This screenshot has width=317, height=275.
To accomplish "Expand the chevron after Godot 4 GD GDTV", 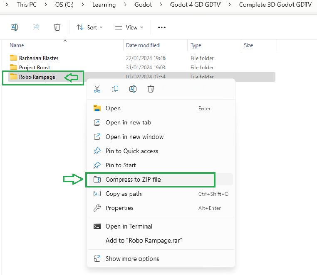I will tap(230, 5).
